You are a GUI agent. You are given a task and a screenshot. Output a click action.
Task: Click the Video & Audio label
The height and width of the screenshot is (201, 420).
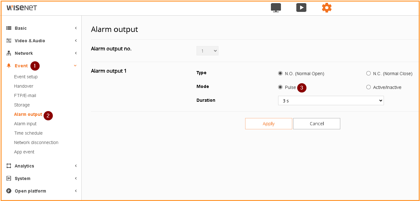click(30, 41)
